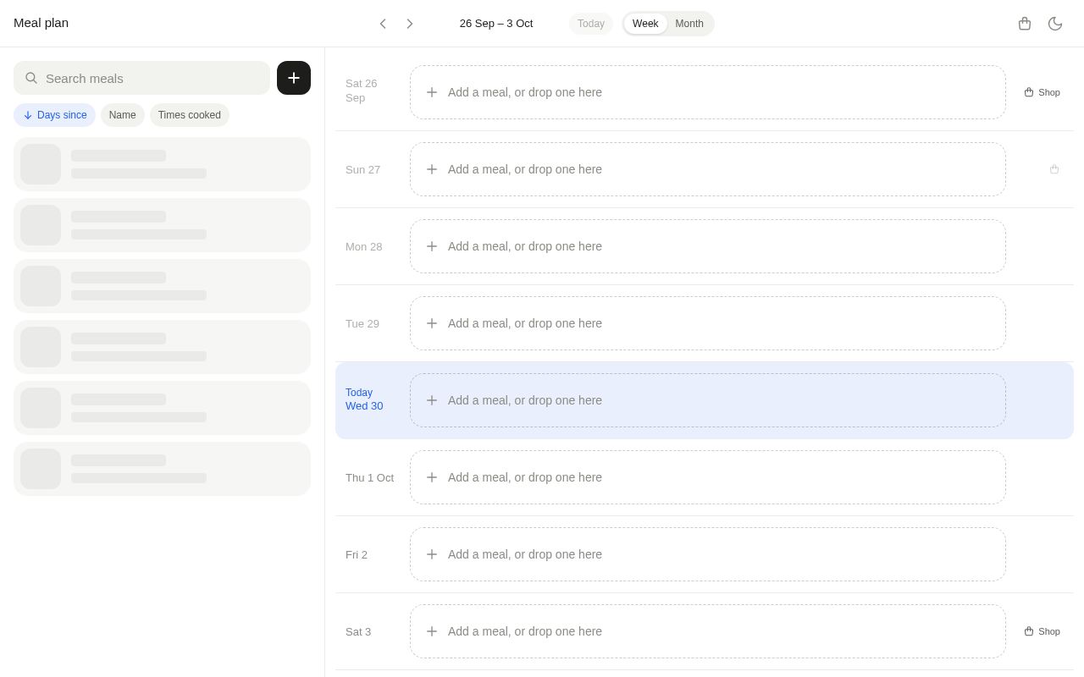
Task: Click the plus icon in Tue 29 row
Action: [x=432, y=323]
